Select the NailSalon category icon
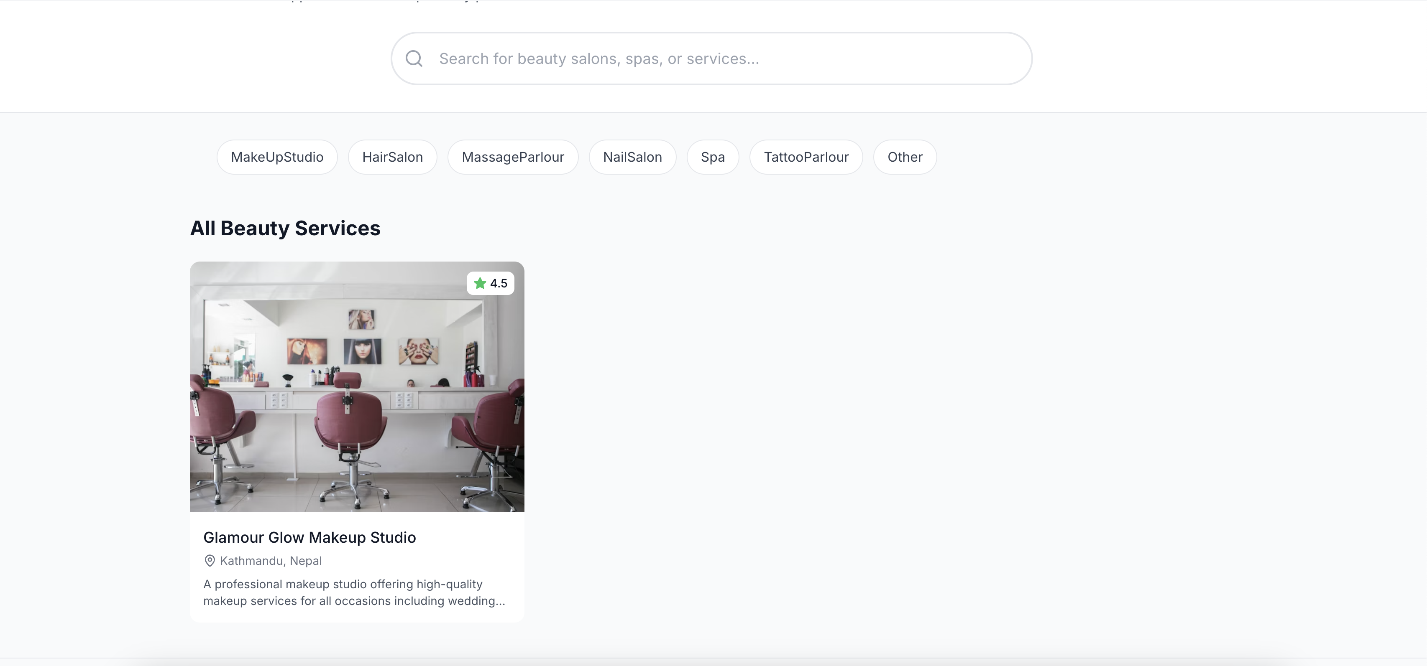The image size is (1427, 666). (632, 156)
